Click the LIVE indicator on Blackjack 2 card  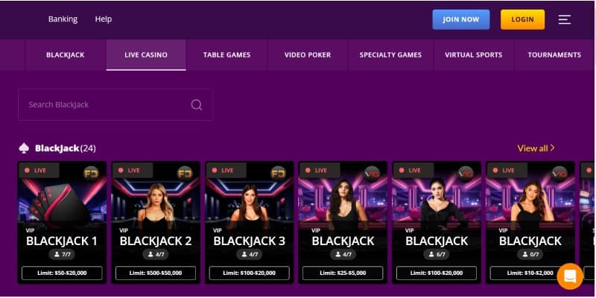pyautogui.click(x=128, y=171)
